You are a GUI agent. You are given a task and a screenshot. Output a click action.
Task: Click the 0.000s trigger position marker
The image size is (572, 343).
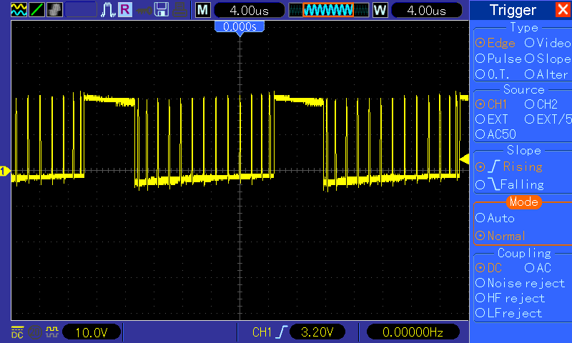[x=240, y=26]
